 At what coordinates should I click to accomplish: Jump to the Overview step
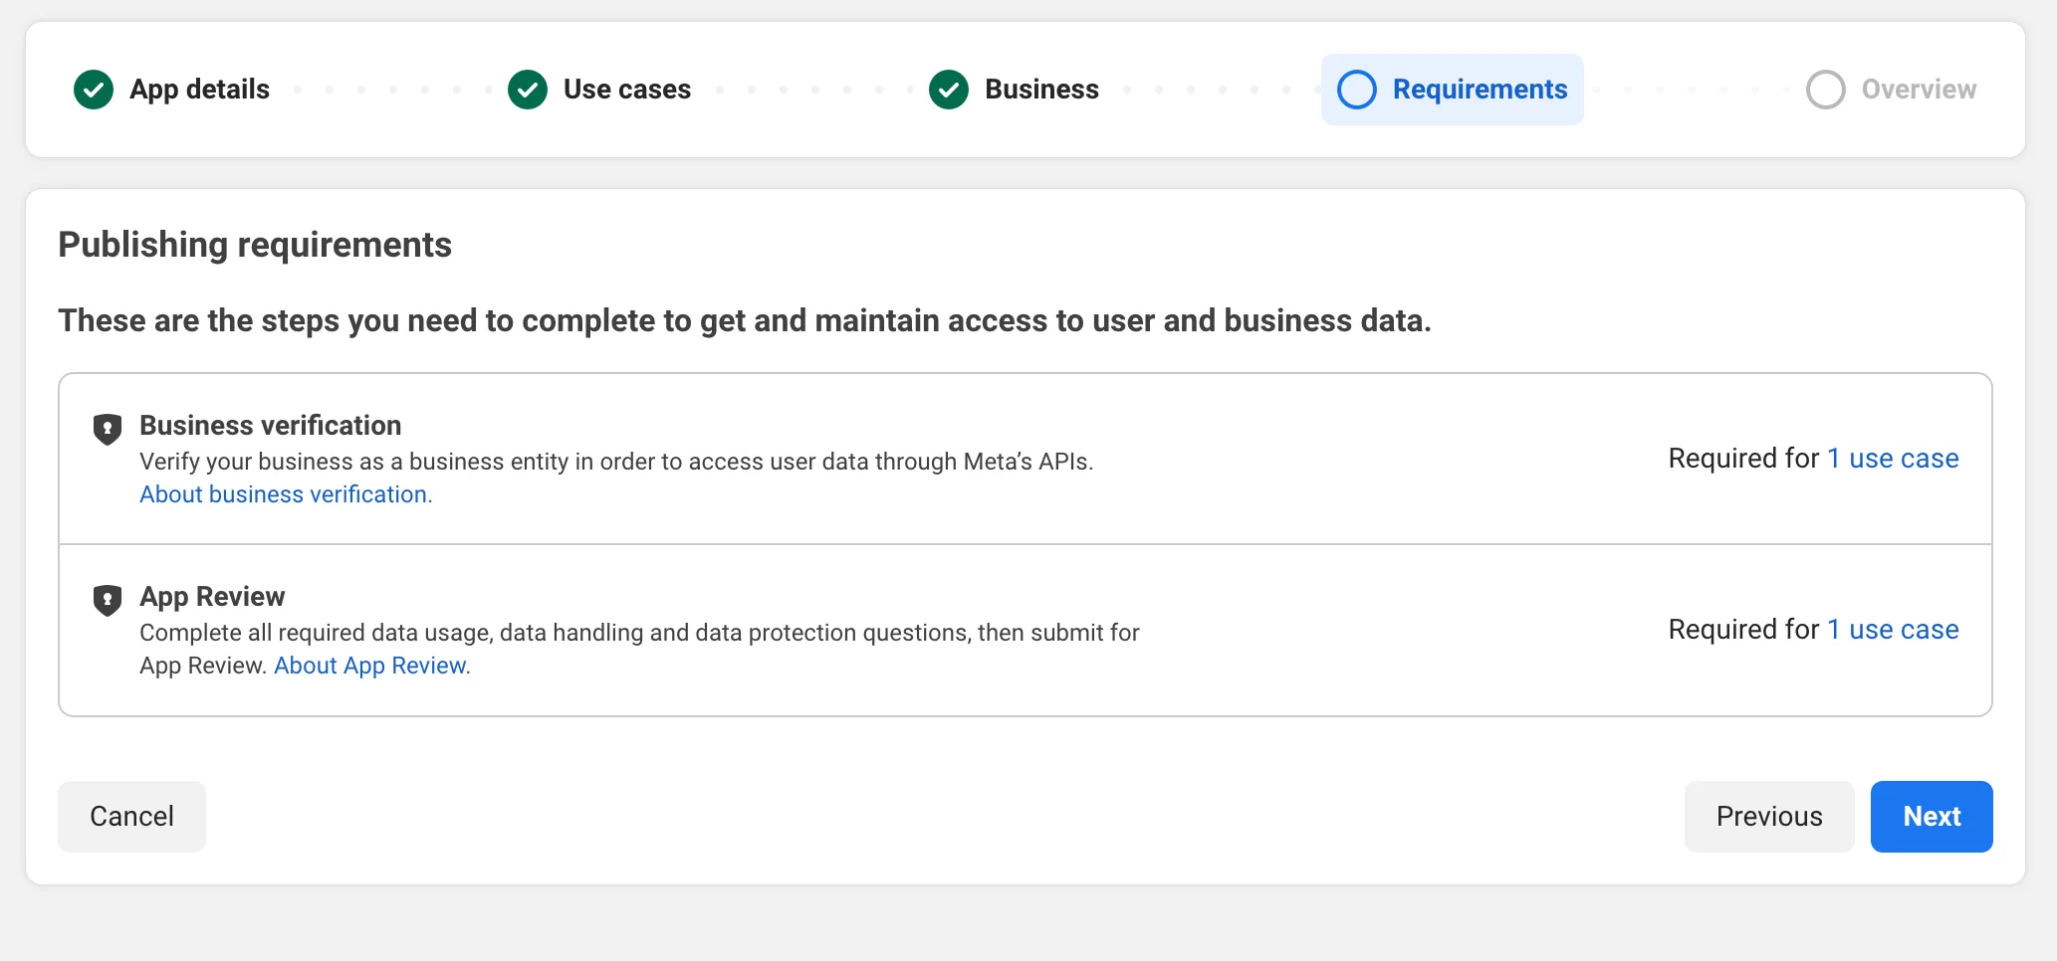(x=1892, y=90)
